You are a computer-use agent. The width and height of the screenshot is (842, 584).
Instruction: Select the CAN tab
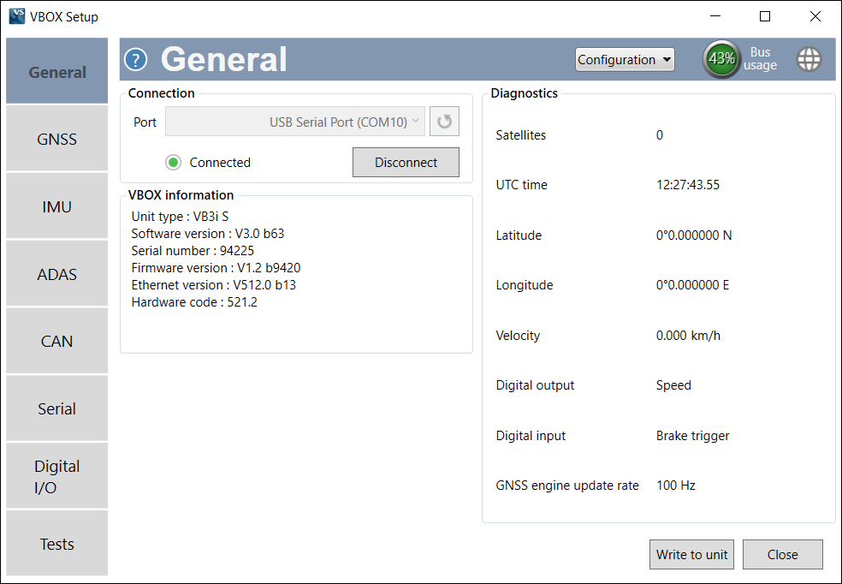click(57, 341)
